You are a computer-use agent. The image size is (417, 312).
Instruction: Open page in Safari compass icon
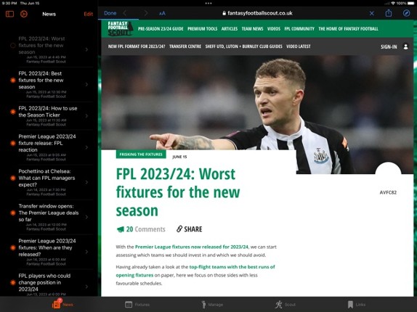[x=406, y=13]
